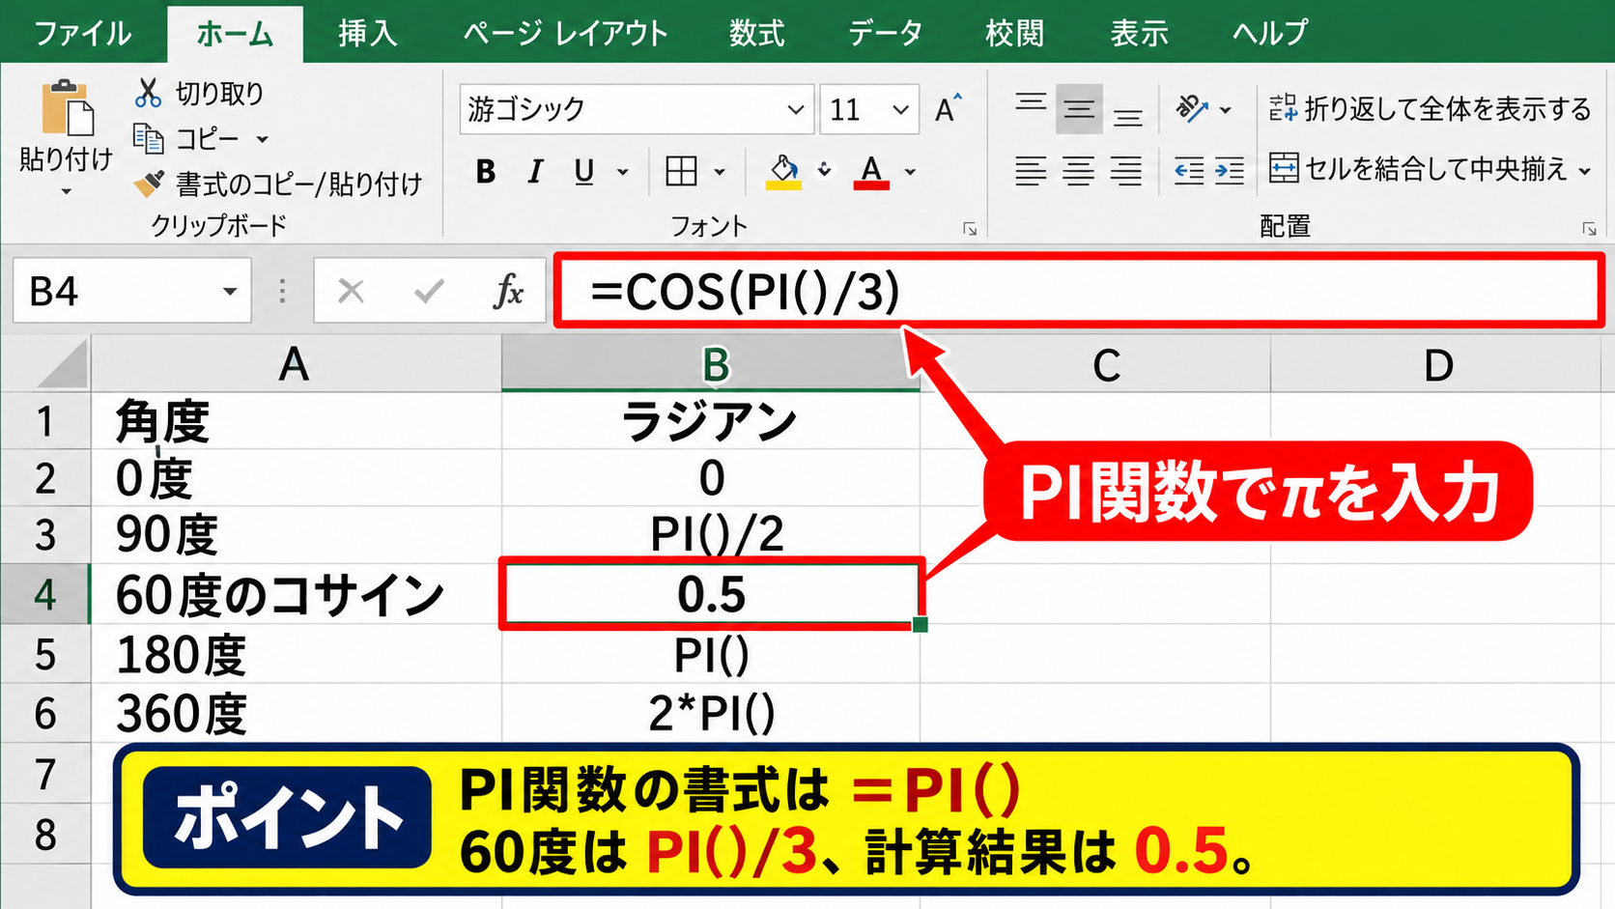Cut selection with the scissors icon
Viewport: 1615px width, 909px height.
pos(148,93)
